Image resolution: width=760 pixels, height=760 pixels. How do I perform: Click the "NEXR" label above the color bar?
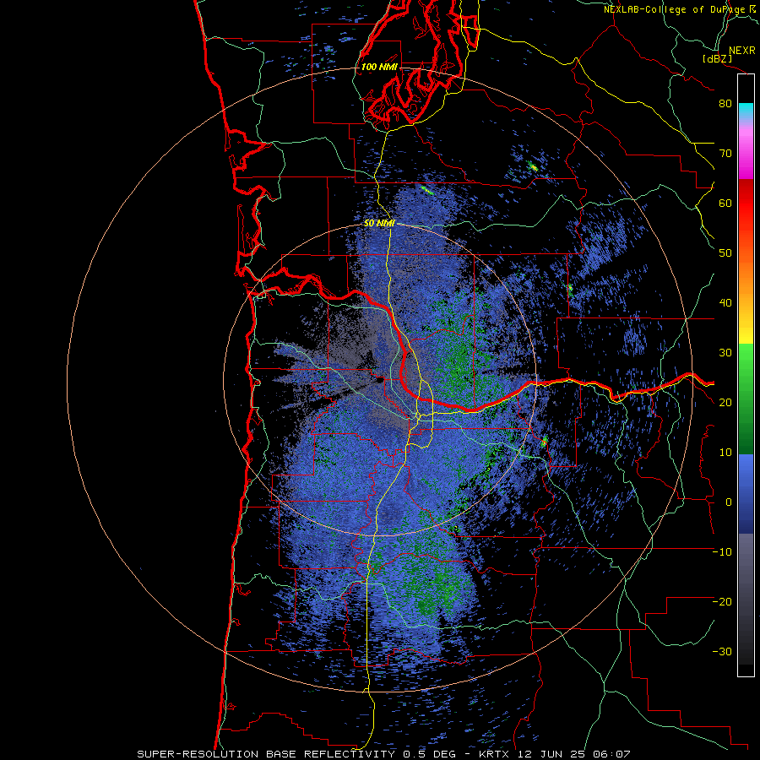pyautogui.click(x=742, y=51)
